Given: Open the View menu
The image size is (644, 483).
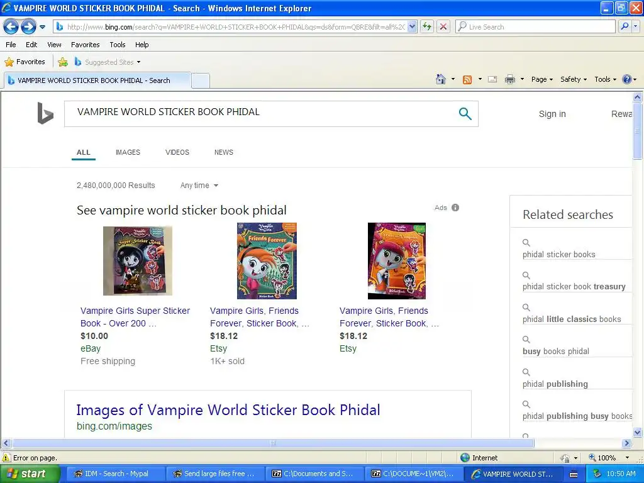Looking at the screenshot, I should point(54,45).
